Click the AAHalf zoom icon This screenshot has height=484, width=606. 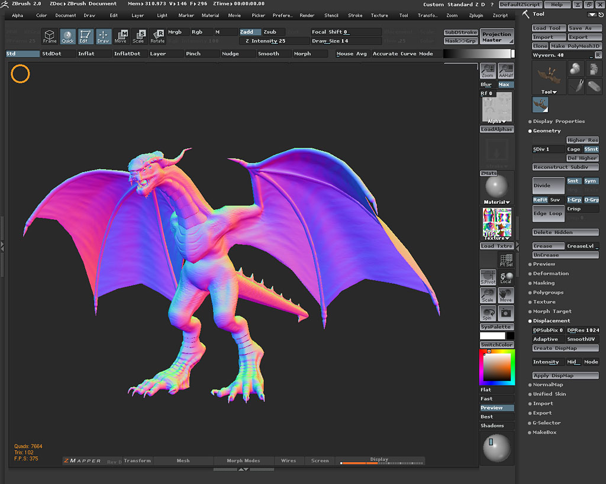pos(506,71)
